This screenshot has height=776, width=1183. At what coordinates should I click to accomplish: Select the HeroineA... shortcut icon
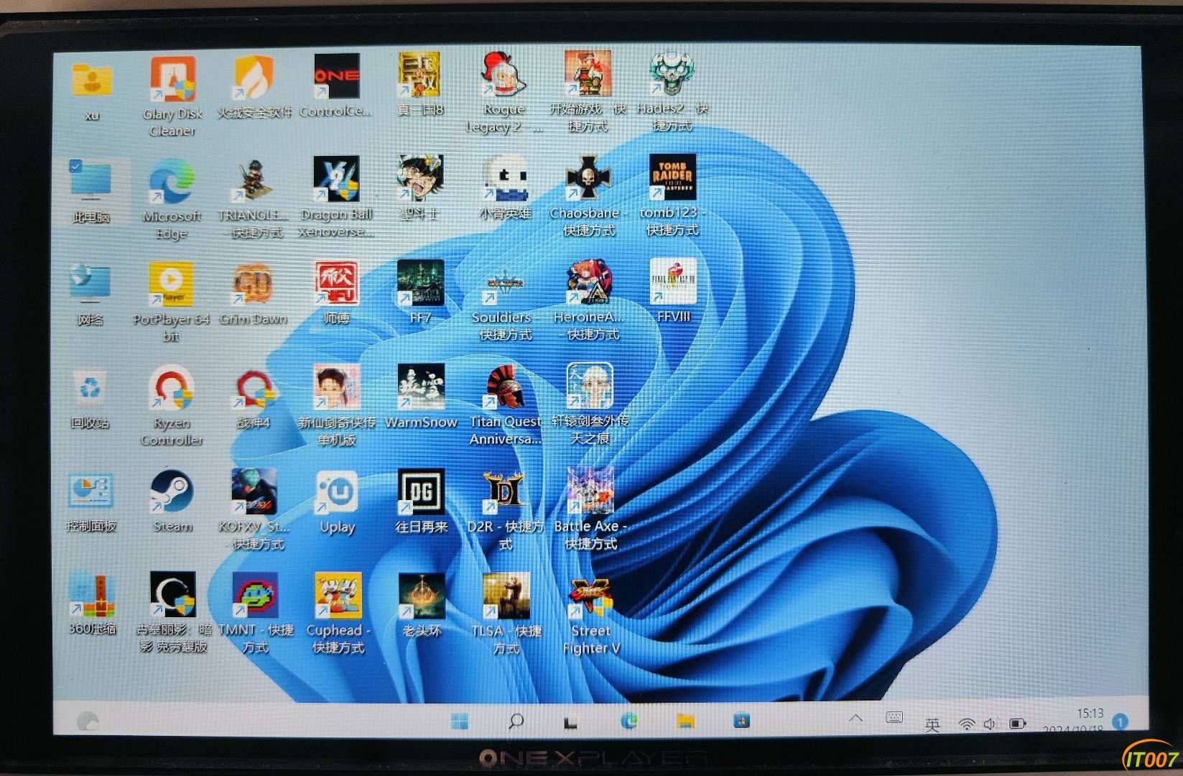[x=589, y=282]
